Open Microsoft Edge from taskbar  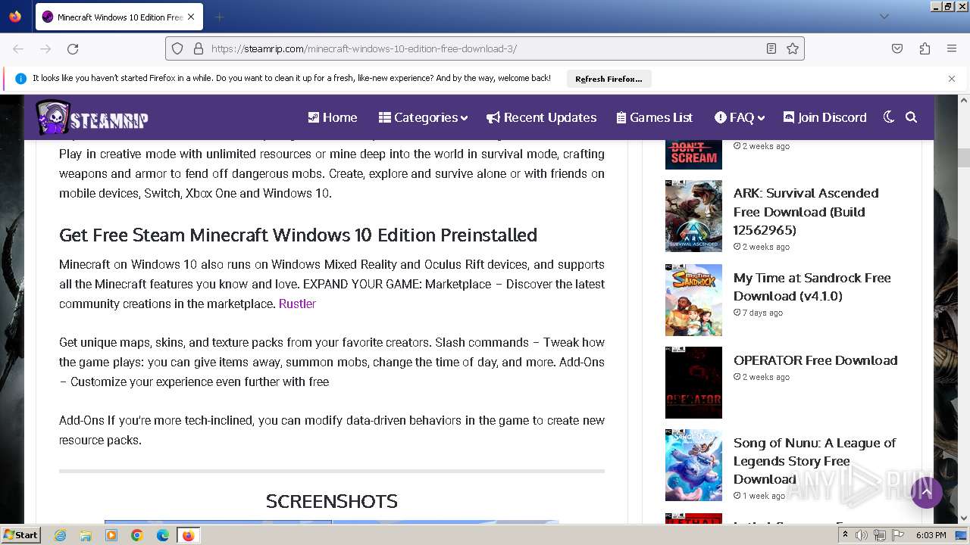coord(163,535)
